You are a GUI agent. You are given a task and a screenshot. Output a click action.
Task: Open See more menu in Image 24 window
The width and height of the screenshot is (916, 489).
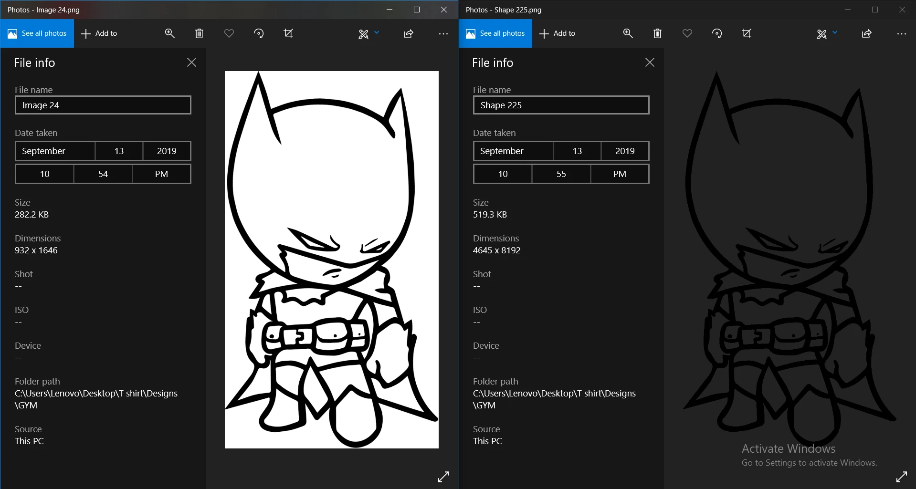point(443,34)
